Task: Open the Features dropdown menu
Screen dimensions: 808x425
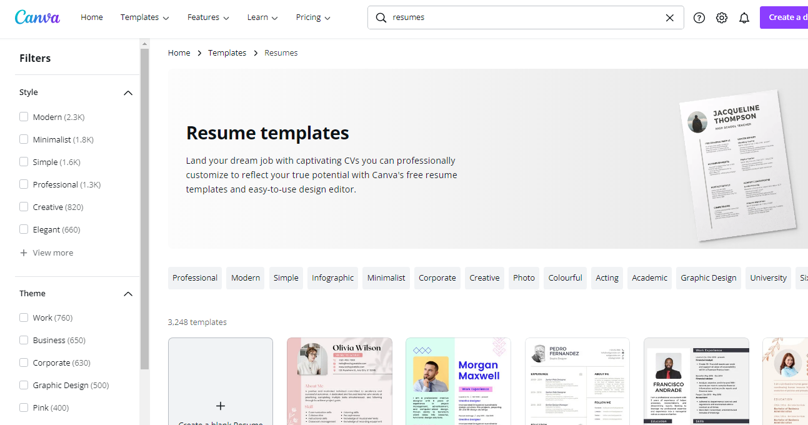Action: point(209,17)
